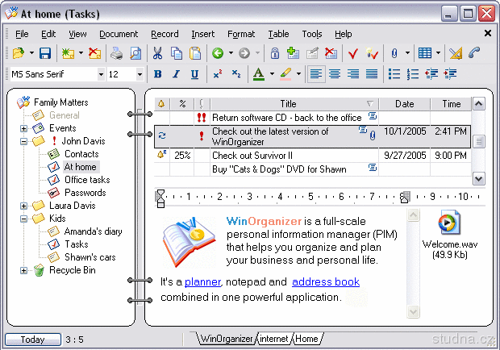Click the green Back navigation arrow
Viewport: 500px width, 350px height.
click(218, 53)
